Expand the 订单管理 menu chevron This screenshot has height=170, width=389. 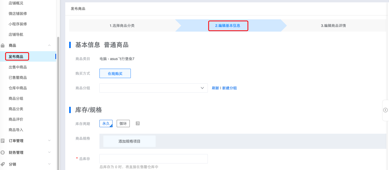point(49,141)
